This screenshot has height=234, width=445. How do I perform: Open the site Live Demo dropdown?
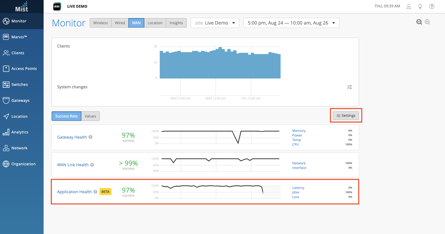click(x=215, y=23)
